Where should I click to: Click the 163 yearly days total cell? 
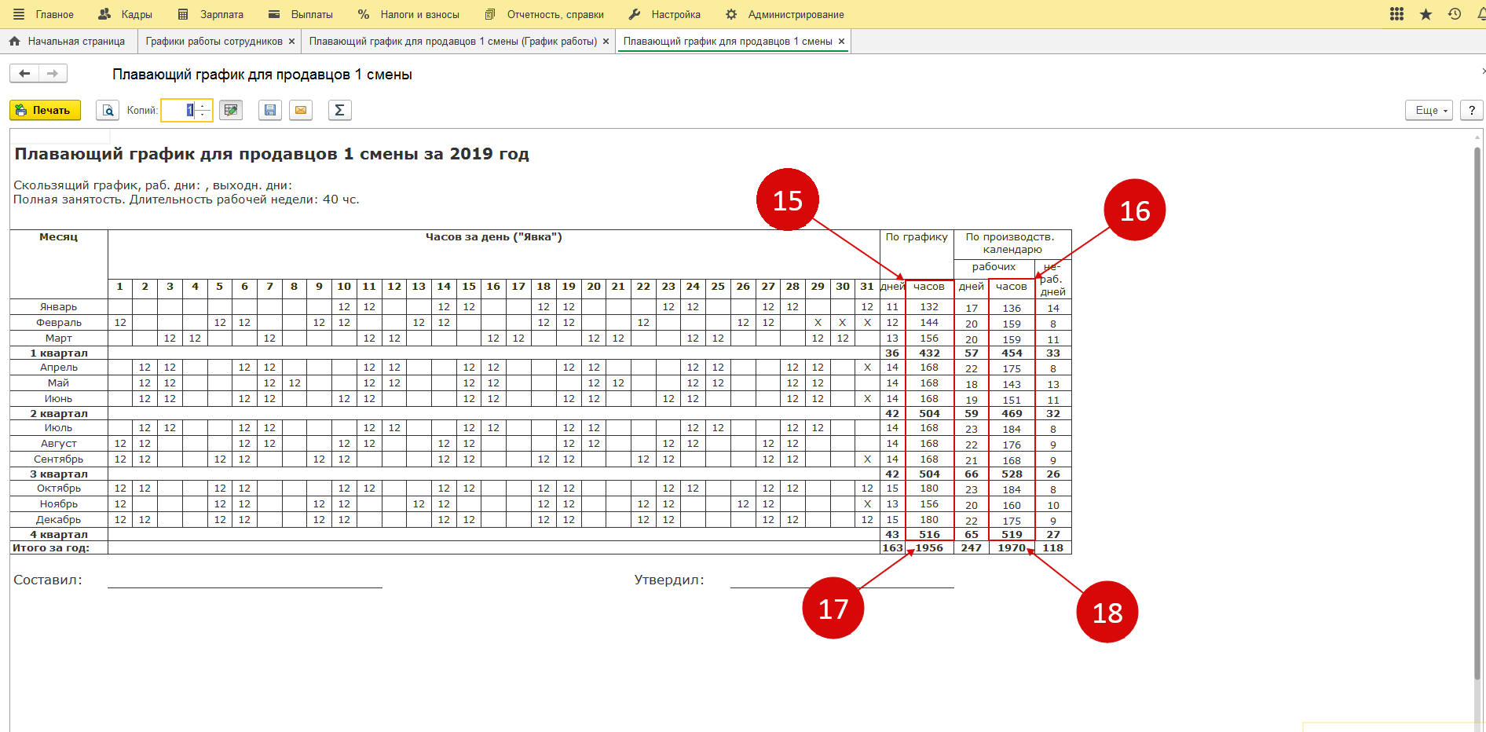[892, 547]
